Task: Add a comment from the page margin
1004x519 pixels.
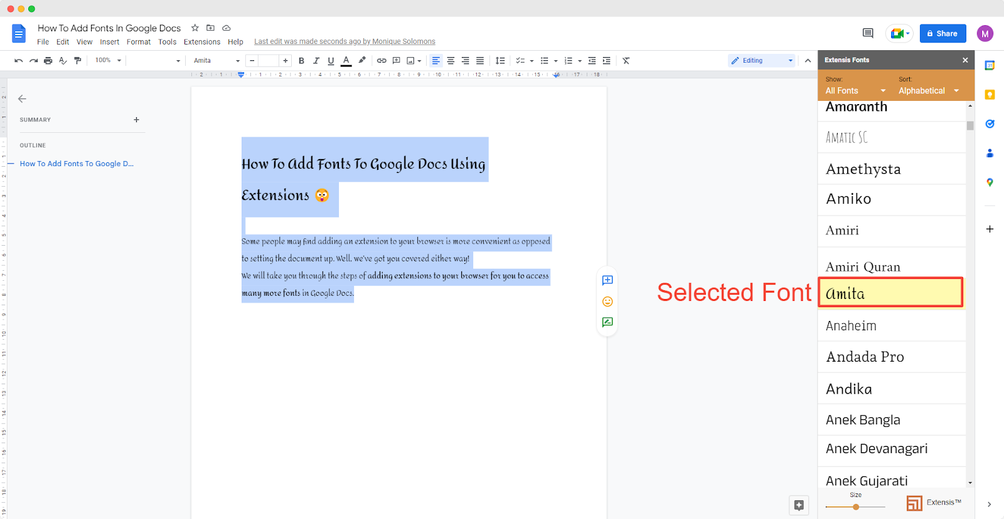Action: pos(607,280)
